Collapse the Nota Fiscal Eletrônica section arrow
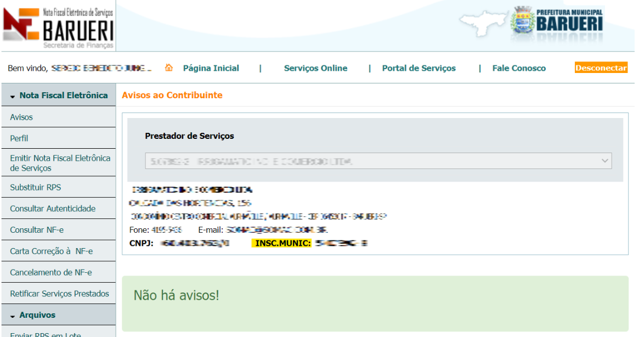The width and height of the screenshot is (639, 337). 12,96
